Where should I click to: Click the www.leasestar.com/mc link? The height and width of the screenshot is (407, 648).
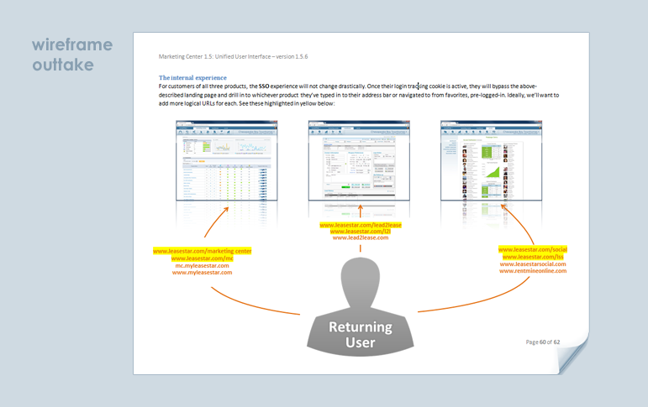point(202,258)
